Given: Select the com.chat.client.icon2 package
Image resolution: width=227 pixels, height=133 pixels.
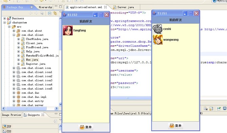Looking at the screenshot, I should coord(37,76).
